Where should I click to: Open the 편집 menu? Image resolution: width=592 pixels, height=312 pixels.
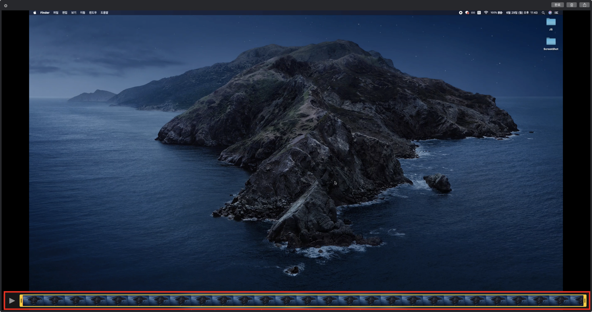[65, 12]
